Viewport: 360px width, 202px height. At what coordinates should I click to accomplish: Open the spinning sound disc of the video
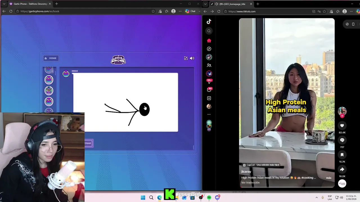342,183
